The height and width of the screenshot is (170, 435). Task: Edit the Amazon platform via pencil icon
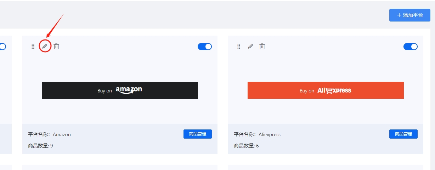coord(45,46)
